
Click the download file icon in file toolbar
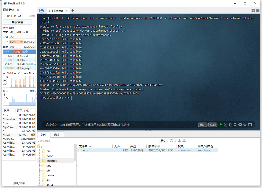[180, 141]
